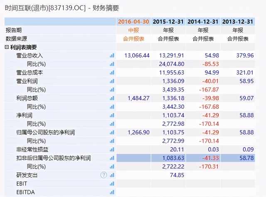
Task: Show chart for 扣非后归属母公司股东的净利润
Action: click(x=112, y=158)
